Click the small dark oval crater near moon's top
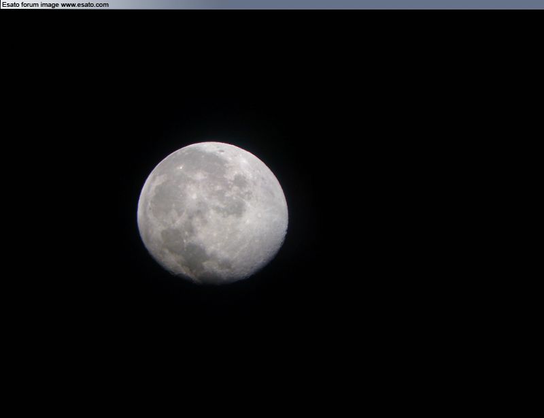This screenshot has width=544, height=418. (222, 150)
